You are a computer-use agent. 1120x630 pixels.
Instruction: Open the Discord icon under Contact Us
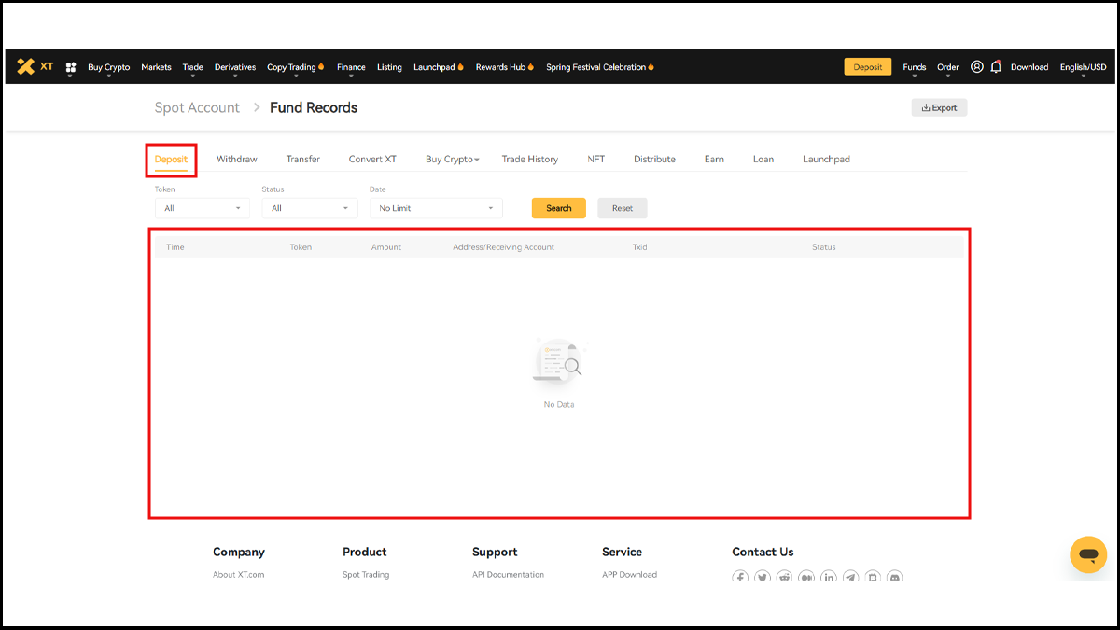(894, 578)
